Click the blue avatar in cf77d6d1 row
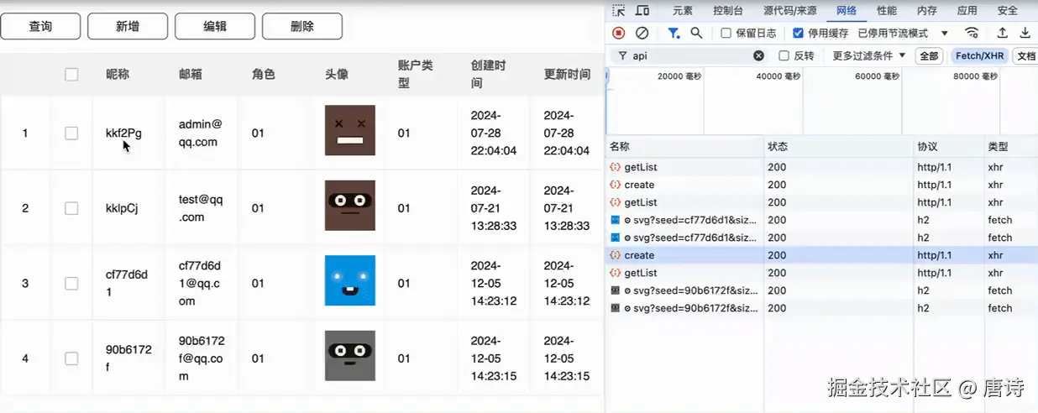The width and height of the screenshot is (1038, 413). pyautogui.click(x=350, y=280)
